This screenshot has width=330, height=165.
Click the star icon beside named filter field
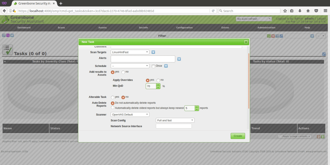[312, 36]
